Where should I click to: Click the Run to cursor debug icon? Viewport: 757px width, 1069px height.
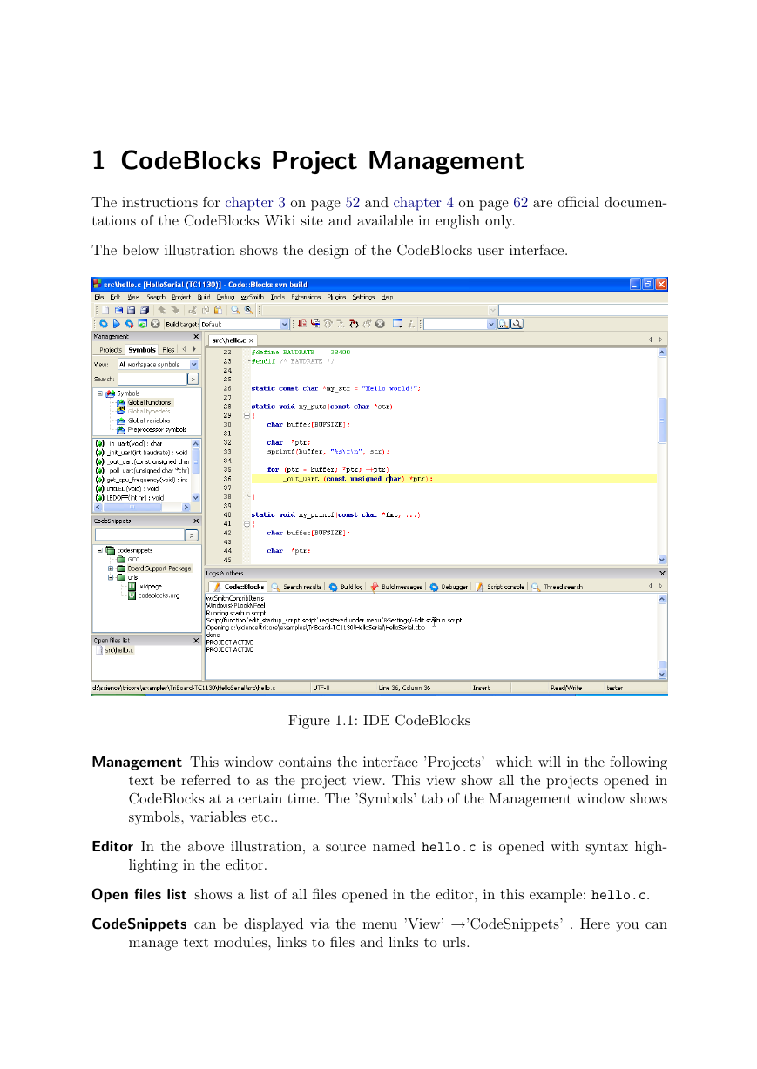(x=315, y=324)
